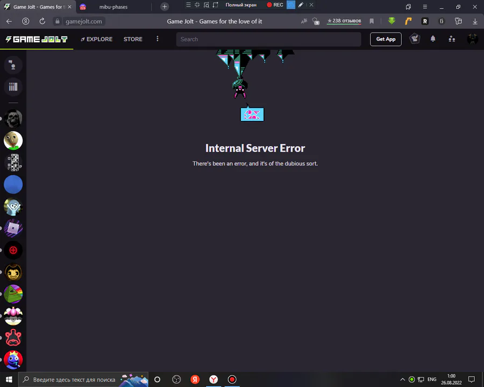Click the page translate icon
The height and width of the screenshot is (387, 484).
click(x=304, y=21)
